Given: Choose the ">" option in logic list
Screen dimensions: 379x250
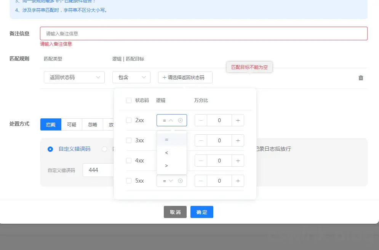Looking at the screenshot, I should point(167,166).
